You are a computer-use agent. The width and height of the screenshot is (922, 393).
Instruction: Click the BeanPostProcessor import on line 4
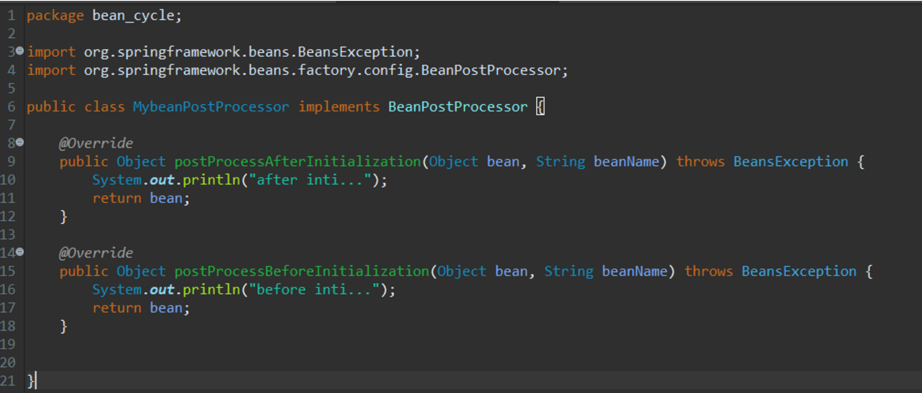point(325,70)
